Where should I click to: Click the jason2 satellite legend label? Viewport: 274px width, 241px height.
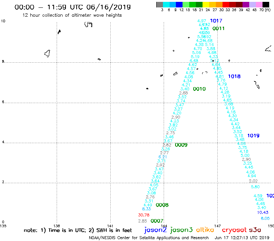(156, 230)
